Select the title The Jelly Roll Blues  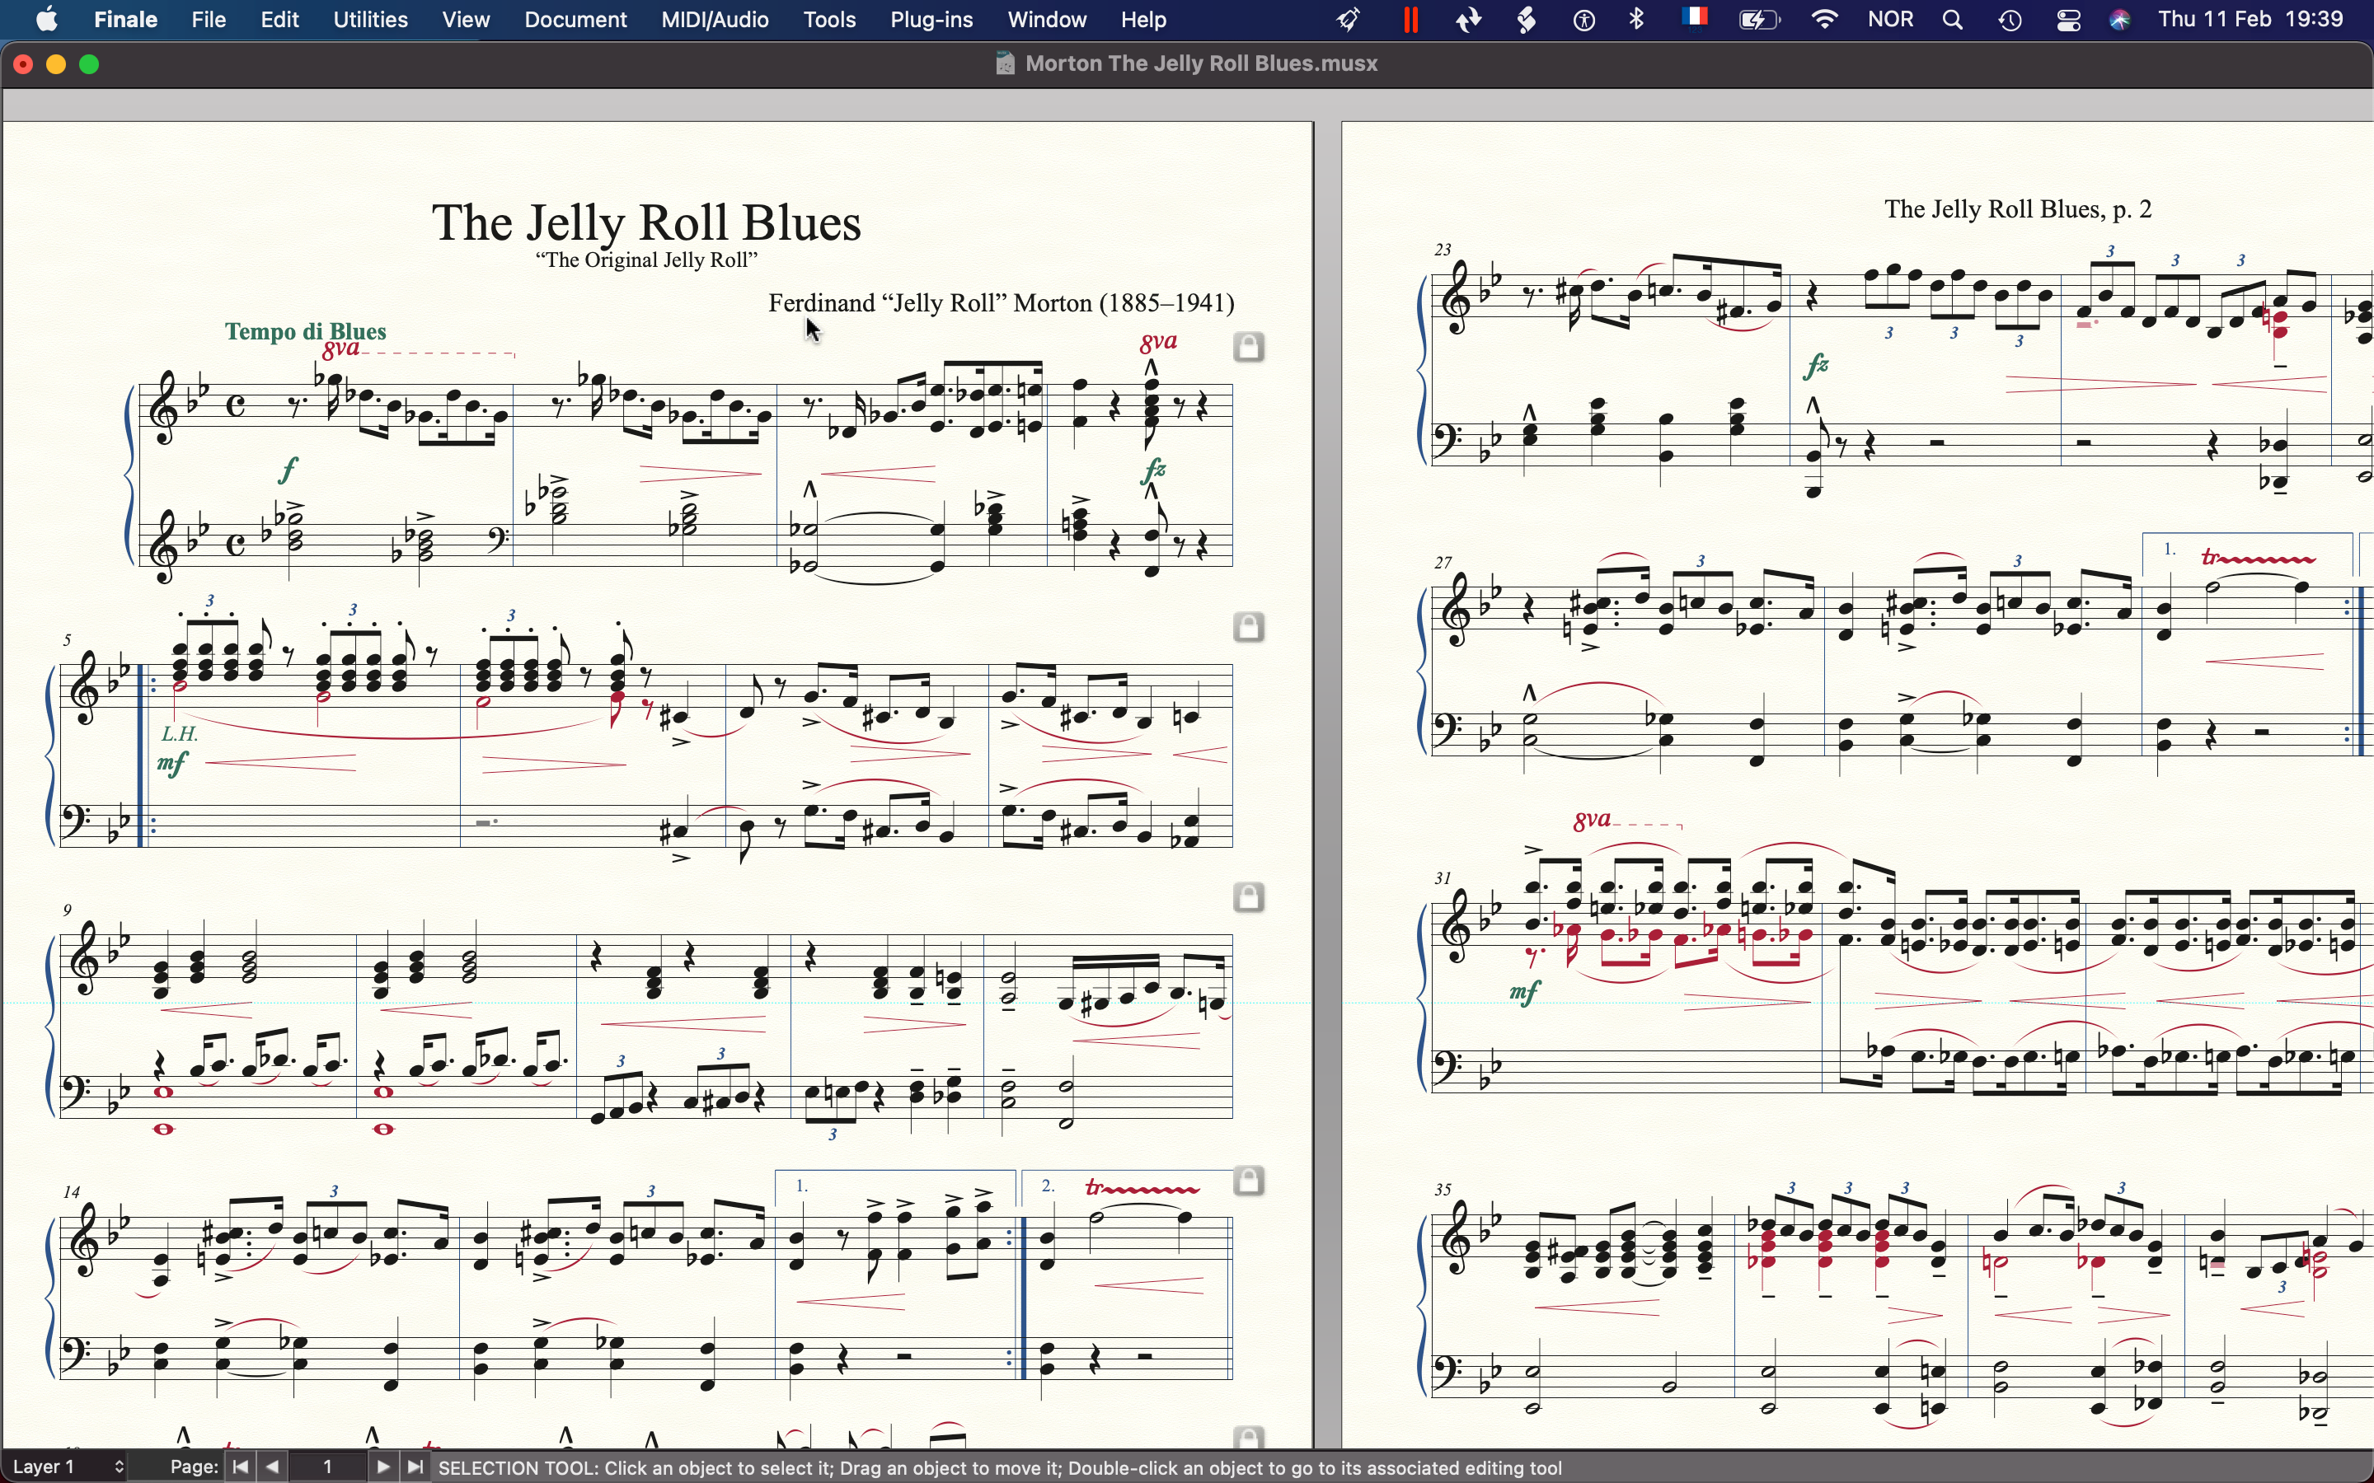(647, 222)
